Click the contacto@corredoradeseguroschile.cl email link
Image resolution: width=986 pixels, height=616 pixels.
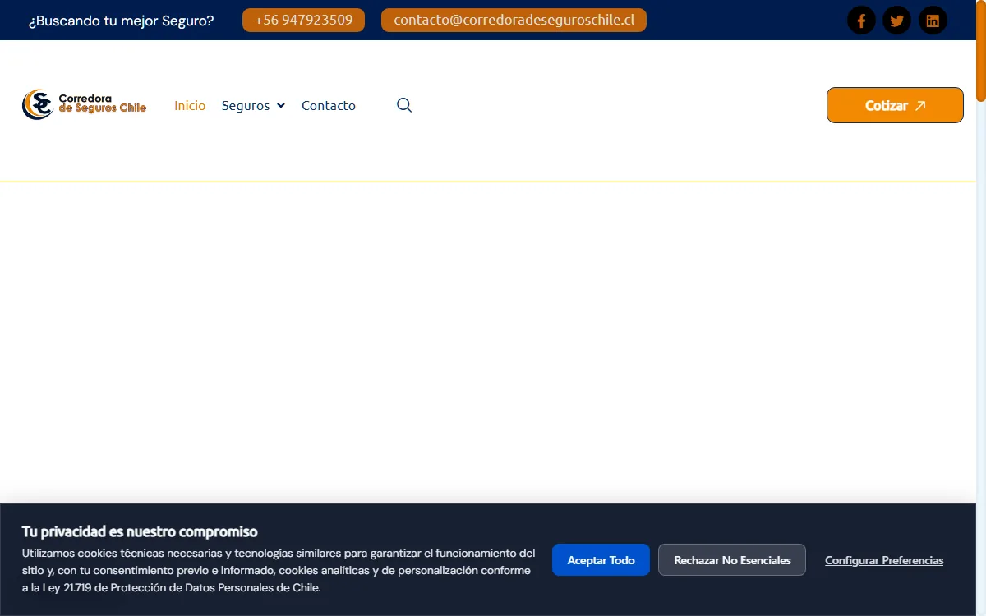coord(514,21)
